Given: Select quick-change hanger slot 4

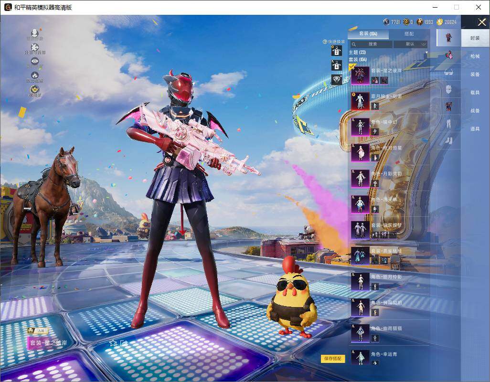Looking at the screenshot, I should coord(337,65).
